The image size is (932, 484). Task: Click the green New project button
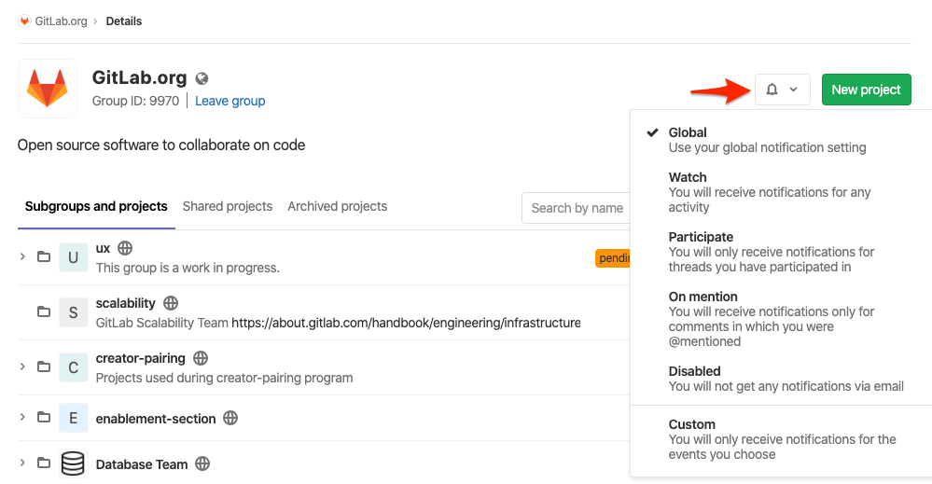point(866,90)
